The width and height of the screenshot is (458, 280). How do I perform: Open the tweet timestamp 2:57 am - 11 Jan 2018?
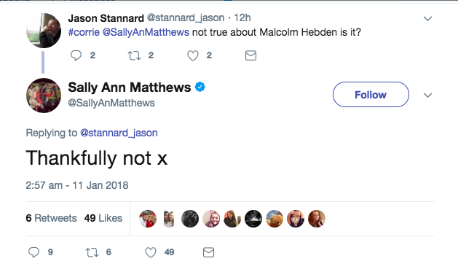coord(77,185)
